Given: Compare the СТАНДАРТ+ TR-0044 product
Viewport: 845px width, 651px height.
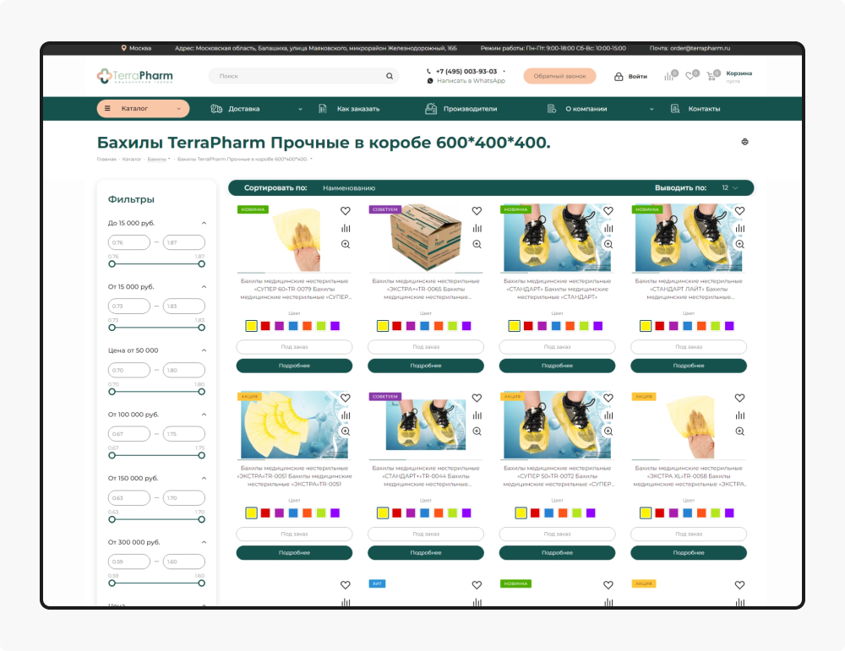Looking at the screenshot, I should (x=477, y=415).
